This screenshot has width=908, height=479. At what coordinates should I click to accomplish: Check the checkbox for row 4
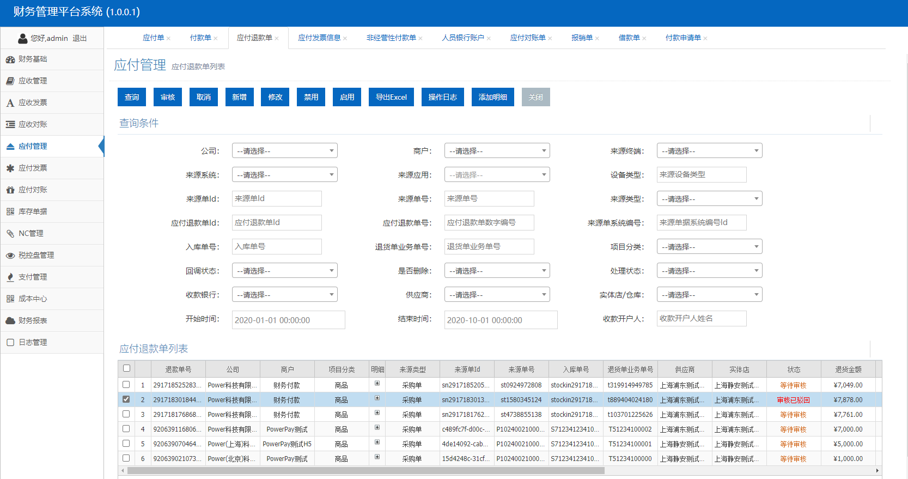coord(126,429)
